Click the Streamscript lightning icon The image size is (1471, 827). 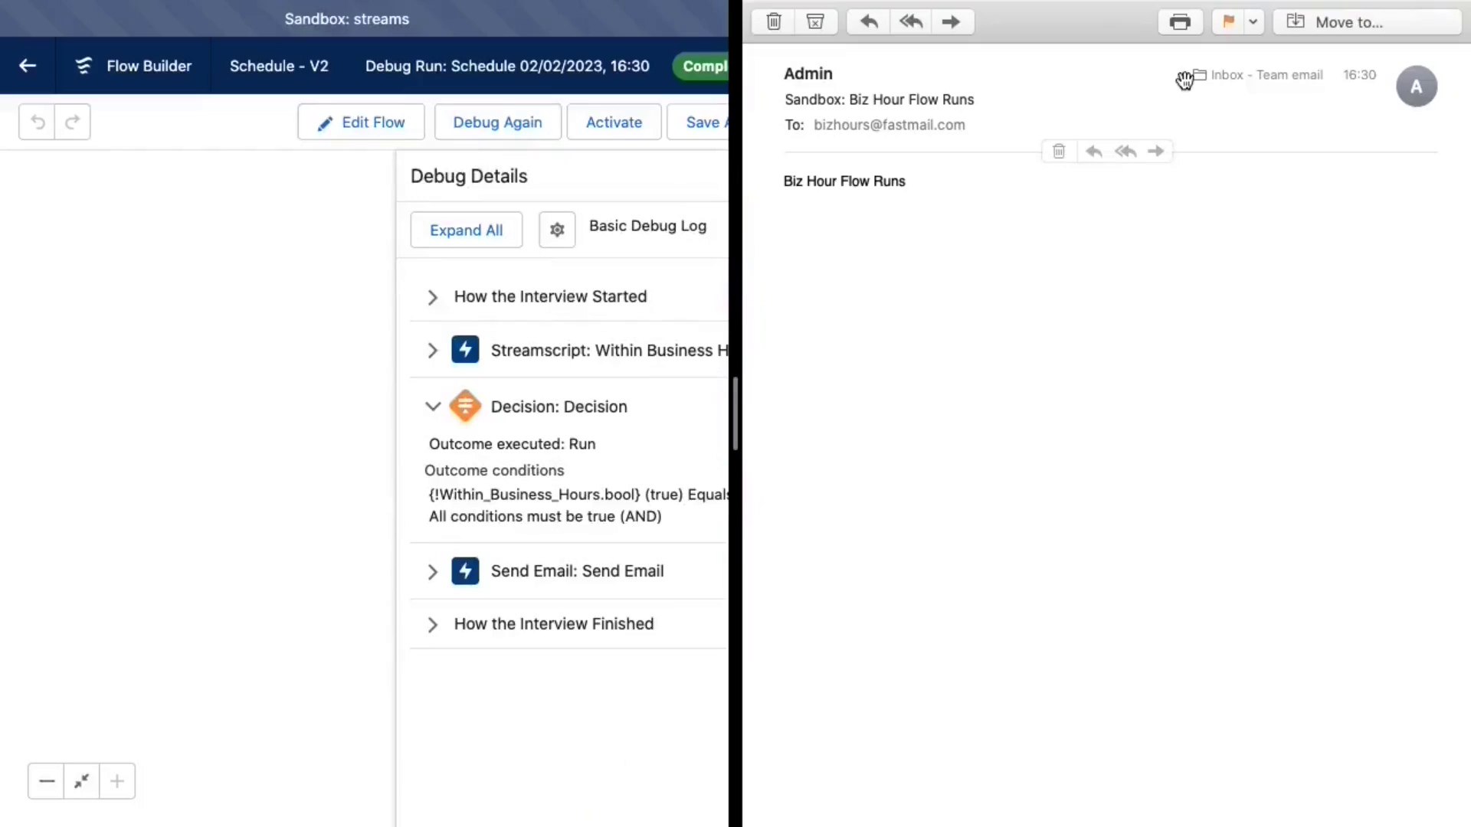(x=465, y=350)
